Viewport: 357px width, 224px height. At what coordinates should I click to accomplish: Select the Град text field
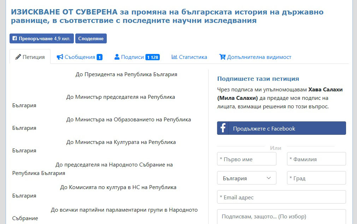316,178
